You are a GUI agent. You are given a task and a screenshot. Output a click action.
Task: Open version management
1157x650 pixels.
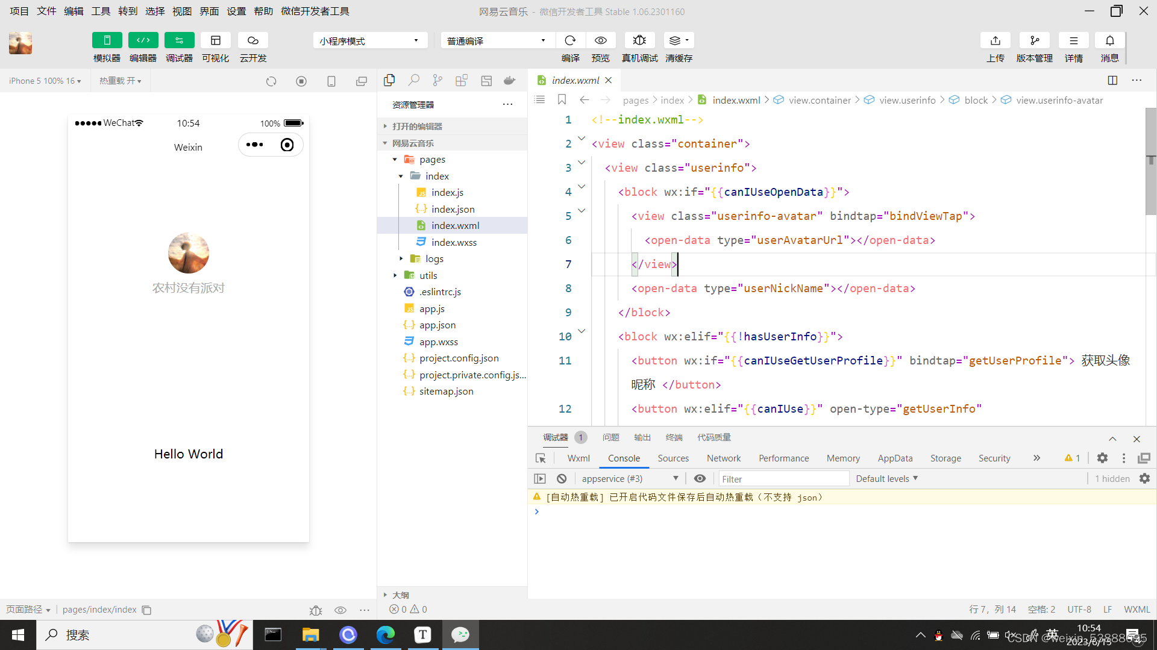[1034, 40]
